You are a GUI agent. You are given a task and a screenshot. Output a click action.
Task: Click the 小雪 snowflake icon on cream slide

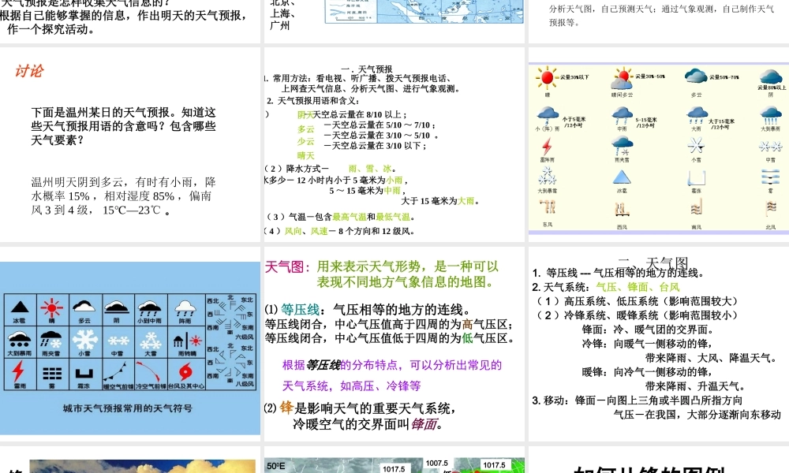[x=696, y=146]
